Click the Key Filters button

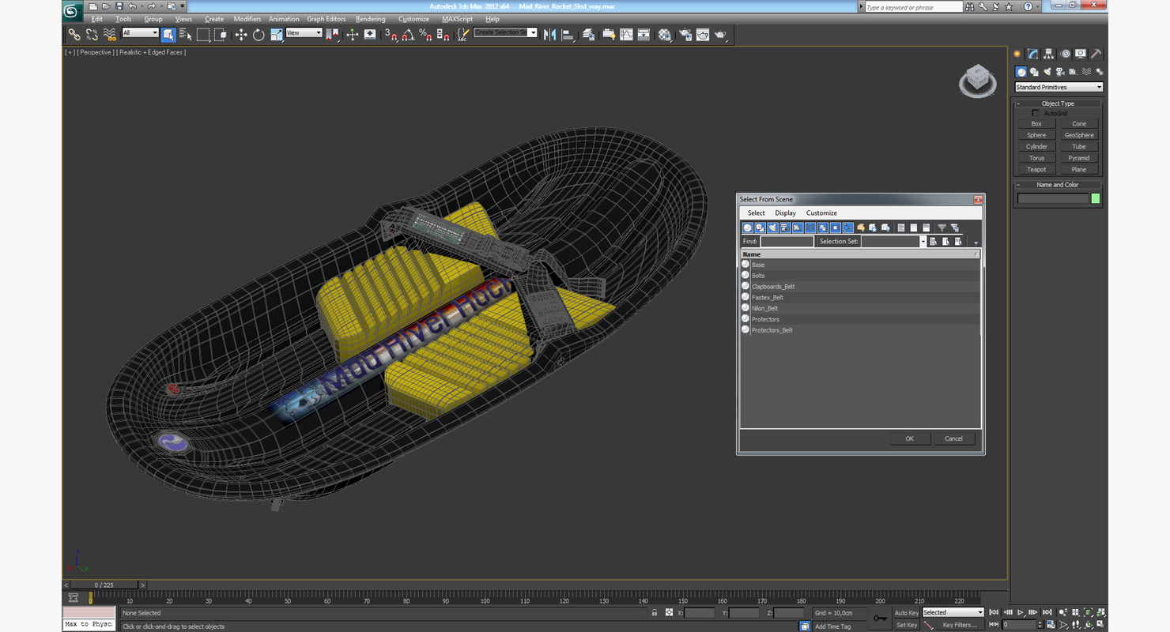tap(960, 625)
